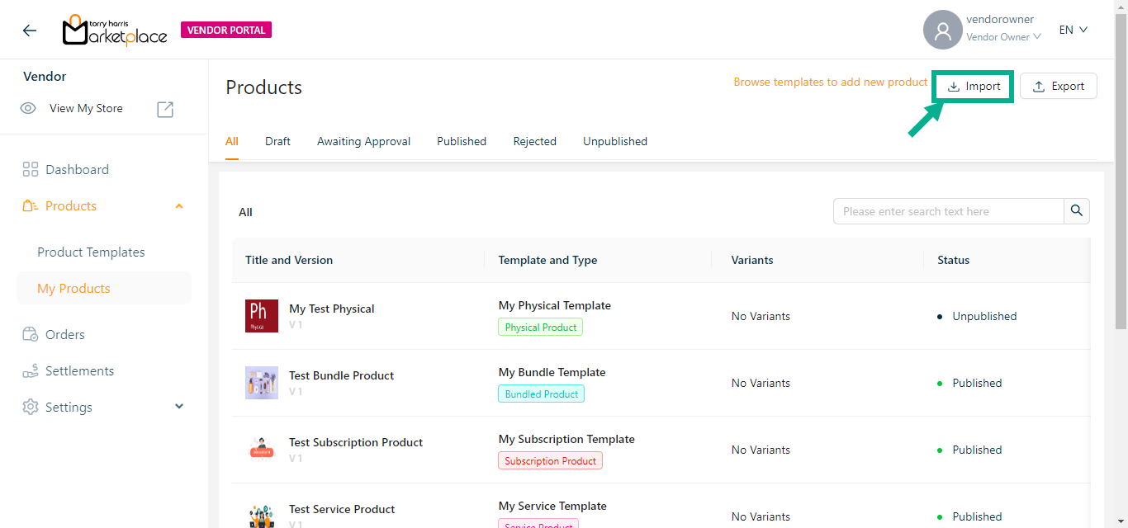
Task: Open external link icon beside View My Store
Action: [165, 109]
